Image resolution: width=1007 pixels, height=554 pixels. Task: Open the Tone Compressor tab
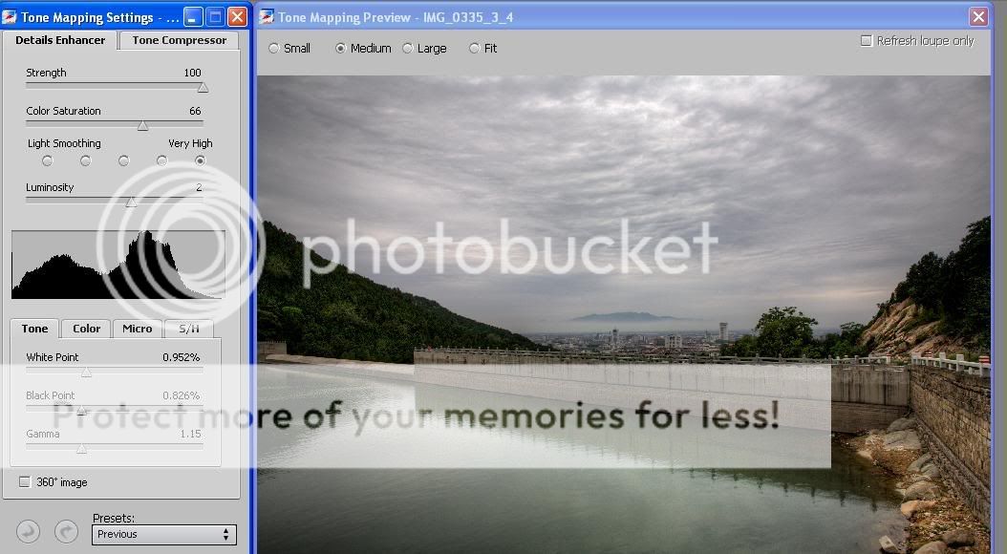[180, 40]
